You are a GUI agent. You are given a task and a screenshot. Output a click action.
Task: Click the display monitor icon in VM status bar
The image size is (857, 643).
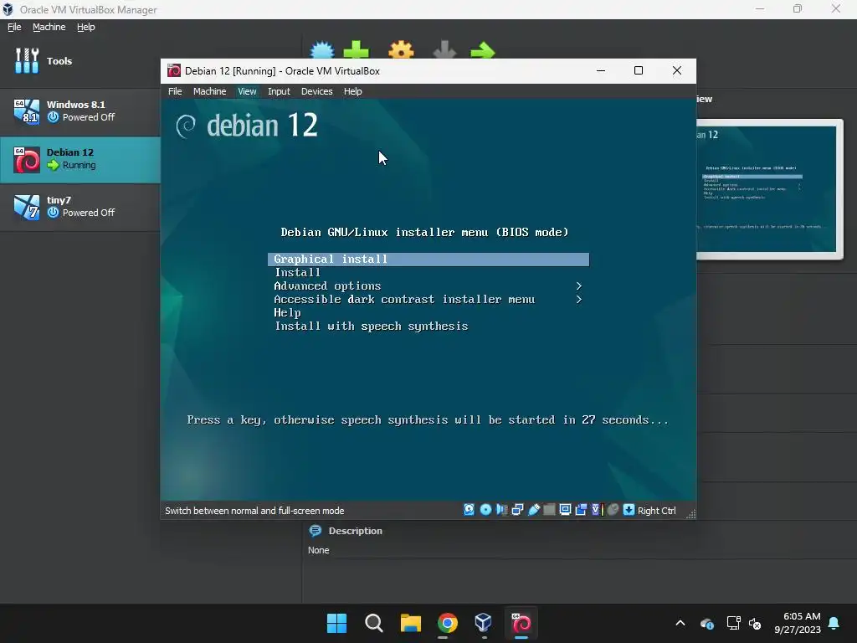565,510
